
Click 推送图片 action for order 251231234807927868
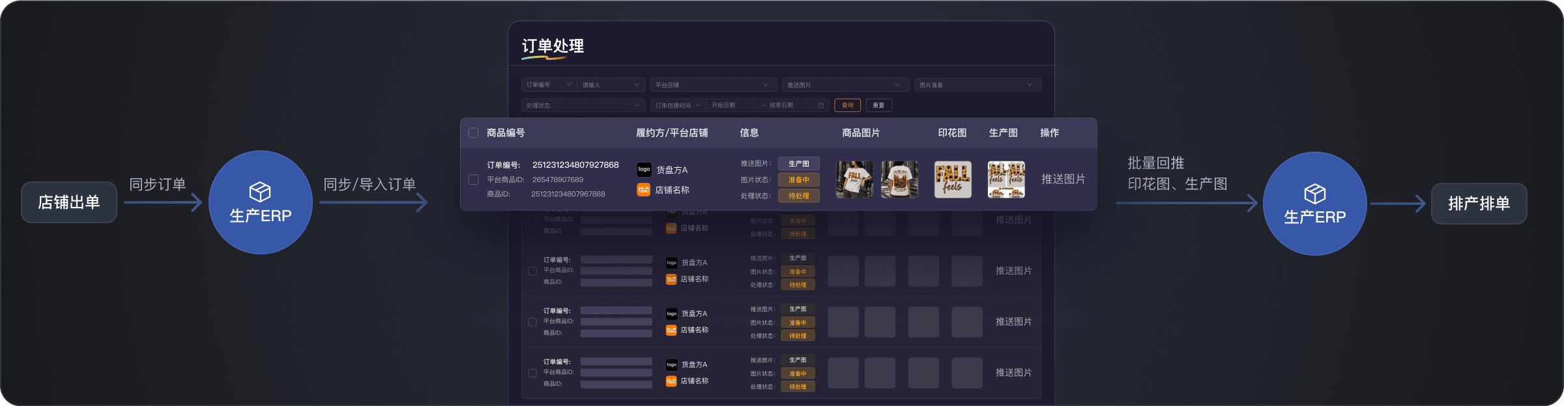(x=1063, y=179)
